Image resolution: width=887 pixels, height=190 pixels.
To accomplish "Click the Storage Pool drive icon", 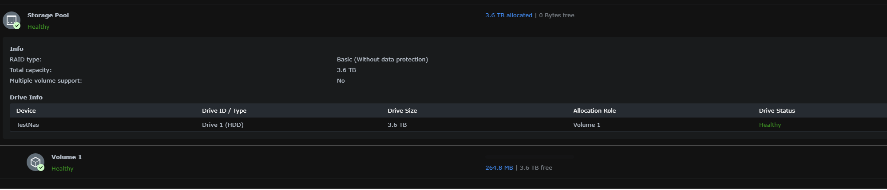I will (x=12, y=20).
